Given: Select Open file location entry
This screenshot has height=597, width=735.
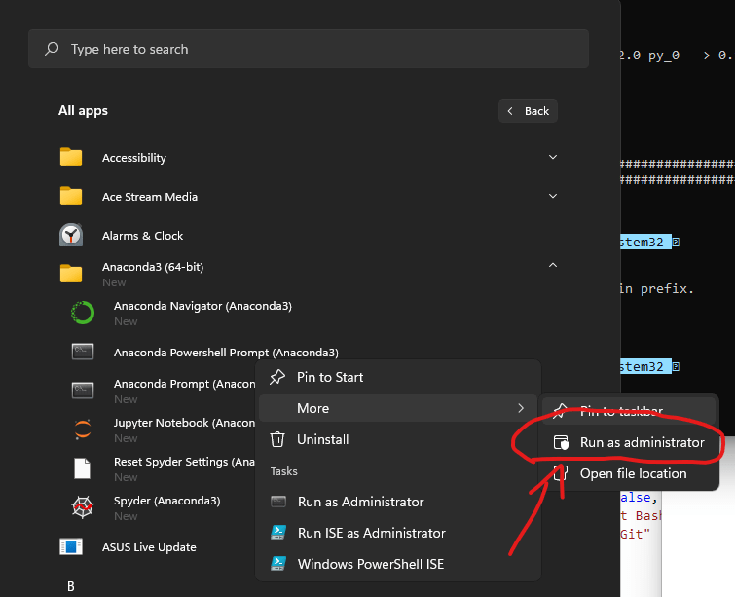Looking at the screenshot, I should (633, 473).
